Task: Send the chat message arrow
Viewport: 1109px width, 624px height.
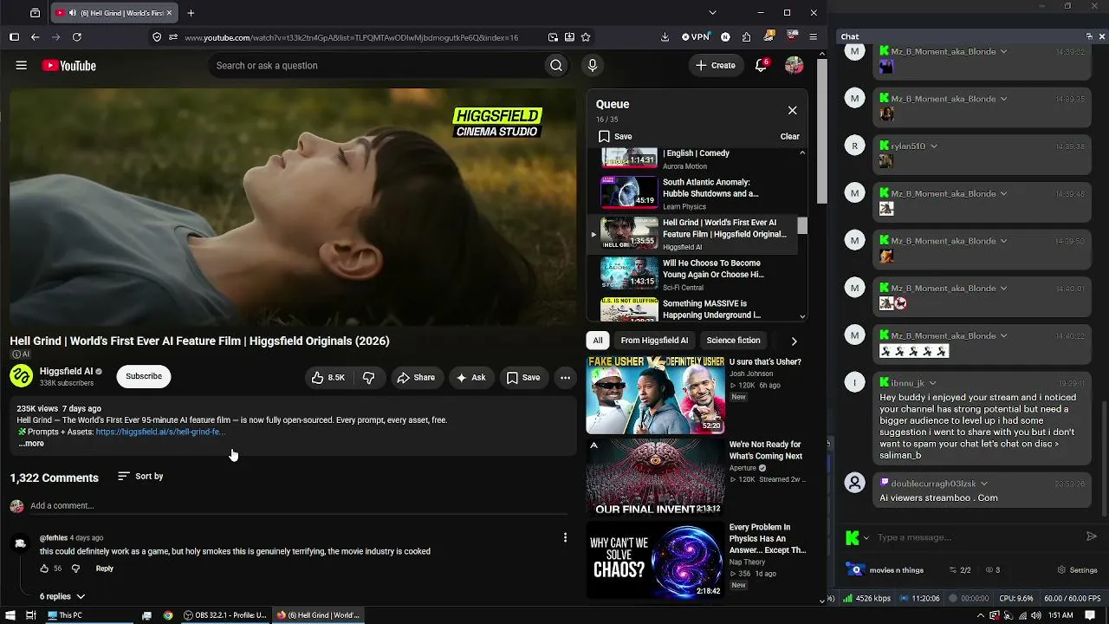Action: (x=1091, y=536)
